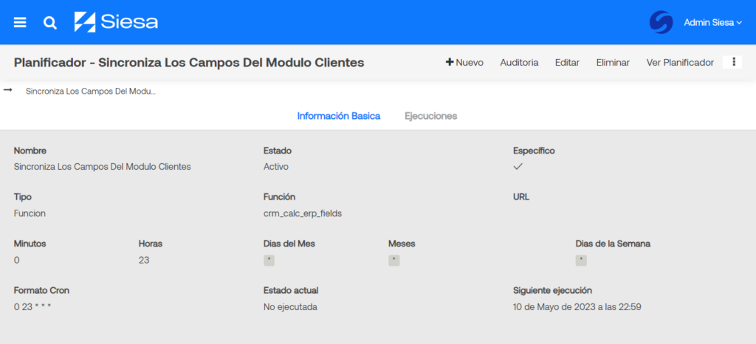The image size is (756, 344).
Task: Click the Meses asterisk tag
Action: [394, 260]
